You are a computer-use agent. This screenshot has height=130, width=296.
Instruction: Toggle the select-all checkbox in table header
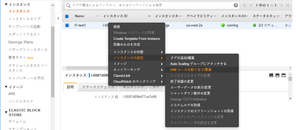[67, 16]
